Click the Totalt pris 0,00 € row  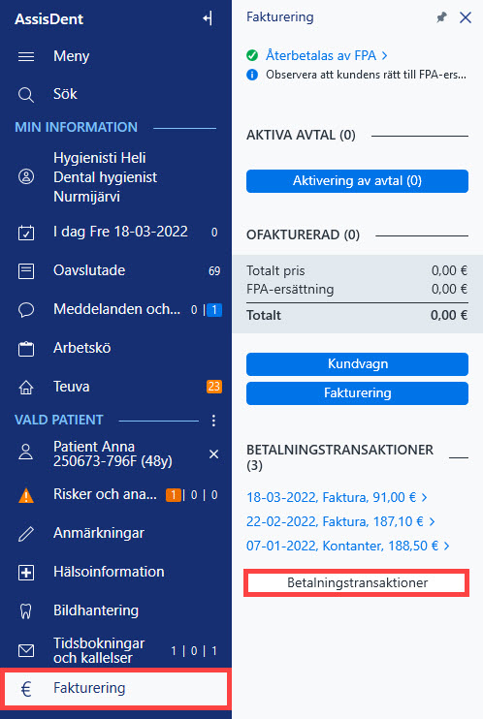click(357, 271)
